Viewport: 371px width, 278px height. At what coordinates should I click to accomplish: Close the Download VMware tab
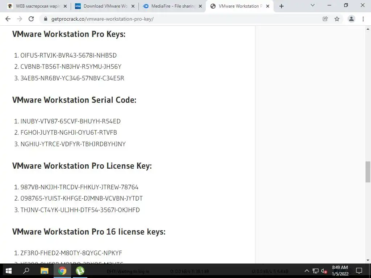tap(133, 7)
